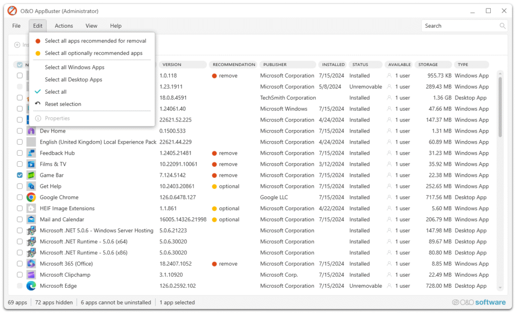
Task: Click the Game Bar app icon
Action: pyautogui.click(x=31, y=175)
